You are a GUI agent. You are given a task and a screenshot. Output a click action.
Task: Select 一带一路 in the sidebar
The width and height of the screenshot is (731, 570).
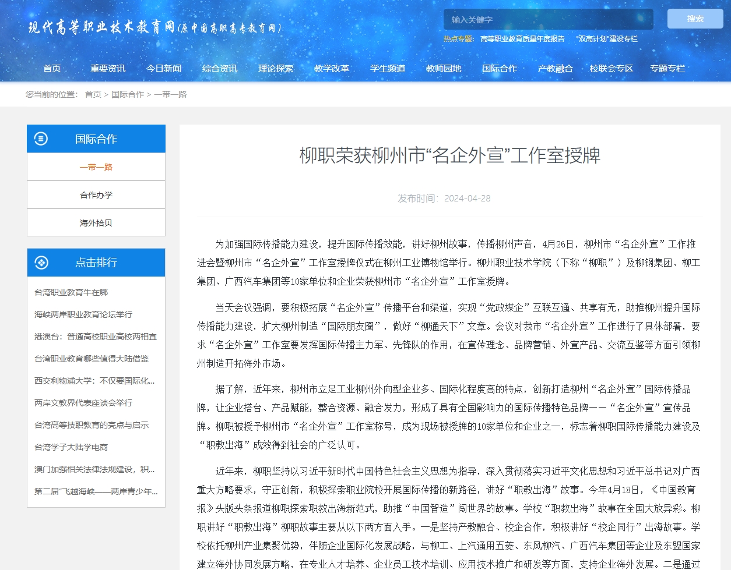96,167
